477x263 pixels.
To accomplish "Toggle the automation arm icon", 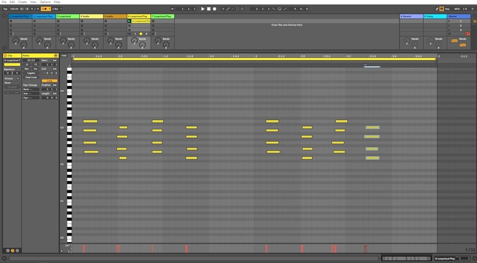I will (228, 9).
